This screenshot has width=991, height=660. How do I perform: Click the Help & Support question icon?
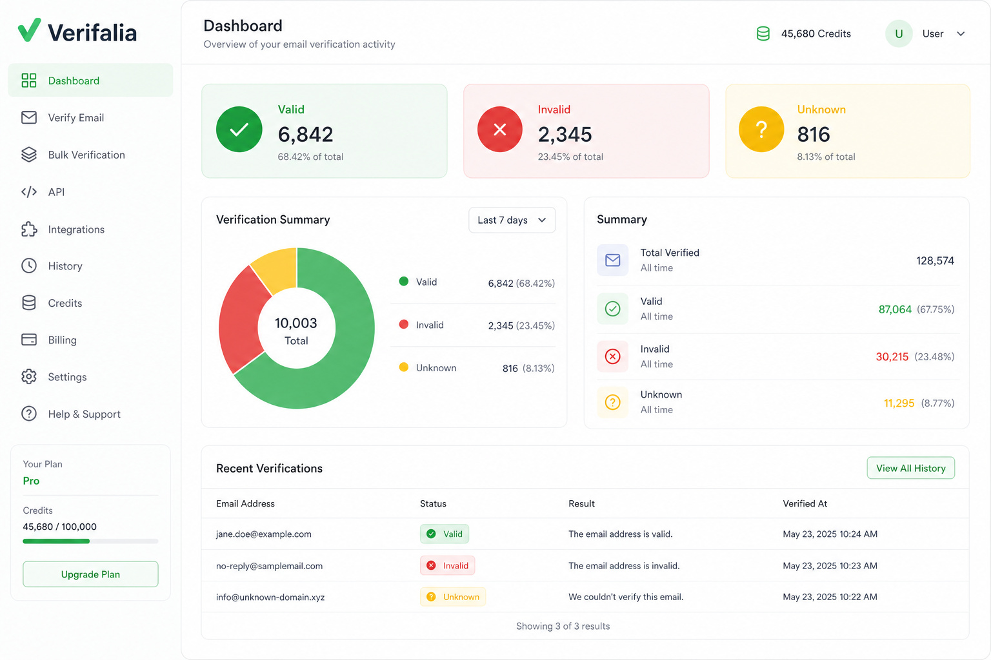point(29,414)
